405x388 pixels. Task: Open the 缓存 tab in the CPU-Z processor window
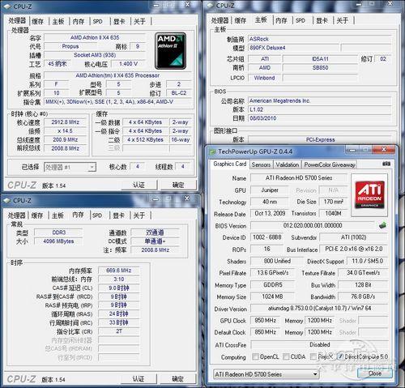[x=37, y=21]
